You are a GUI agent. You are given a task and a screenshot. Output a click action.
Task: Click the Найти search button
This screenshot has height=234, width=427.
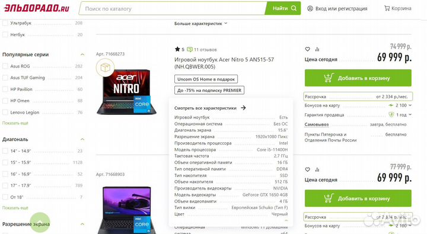(283, 8)
